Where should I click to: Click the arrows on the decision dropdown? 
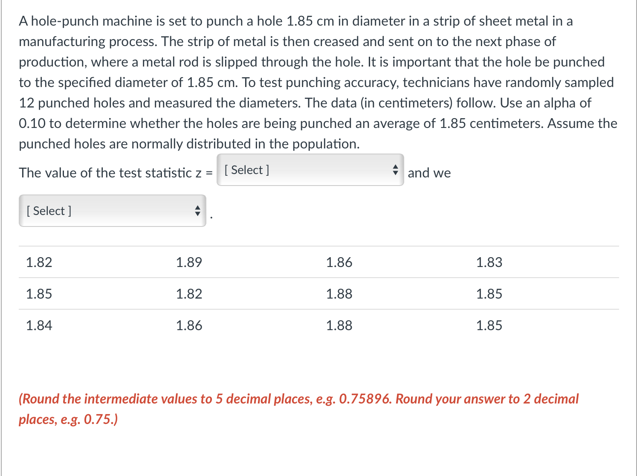click(197, 210)
